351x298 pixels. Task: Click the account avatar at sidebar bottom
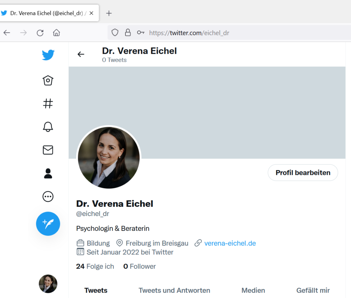tap(48, 284)
